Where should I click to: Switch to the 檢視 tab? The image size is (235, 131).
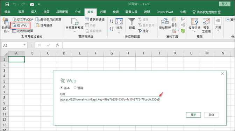coord(116,12)
